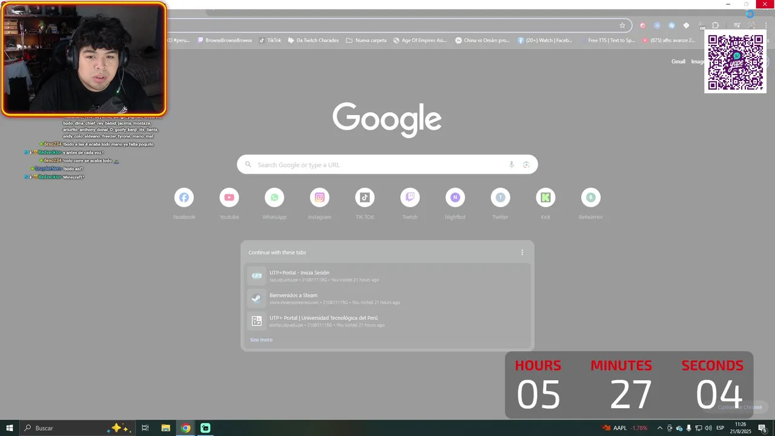Switch to Chrome taskbar icon
This screenshot has width=775, height=436.
pyautogui.click(x=186, y=428)
